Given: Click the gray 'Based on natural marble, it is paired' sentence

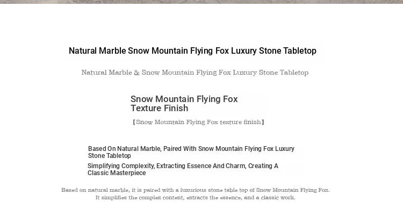Looking at the screenshot, I should click(196, 190).
